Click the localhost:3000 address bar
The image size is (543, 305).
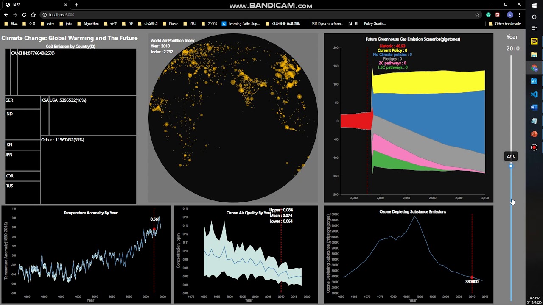259,15
